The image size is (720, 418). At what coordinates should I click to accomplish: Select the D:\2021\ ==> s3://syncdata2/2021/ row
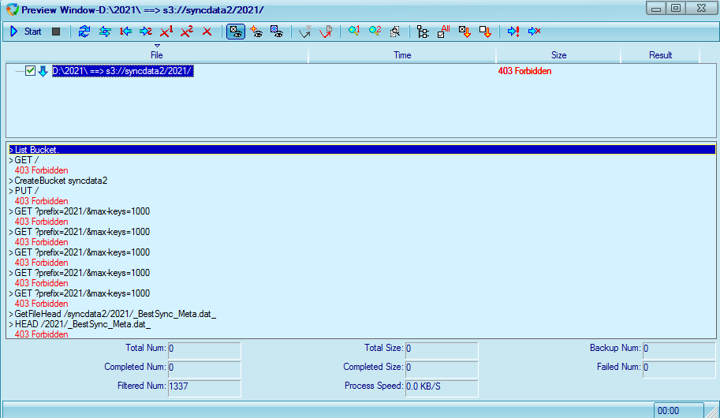(122, 71)
